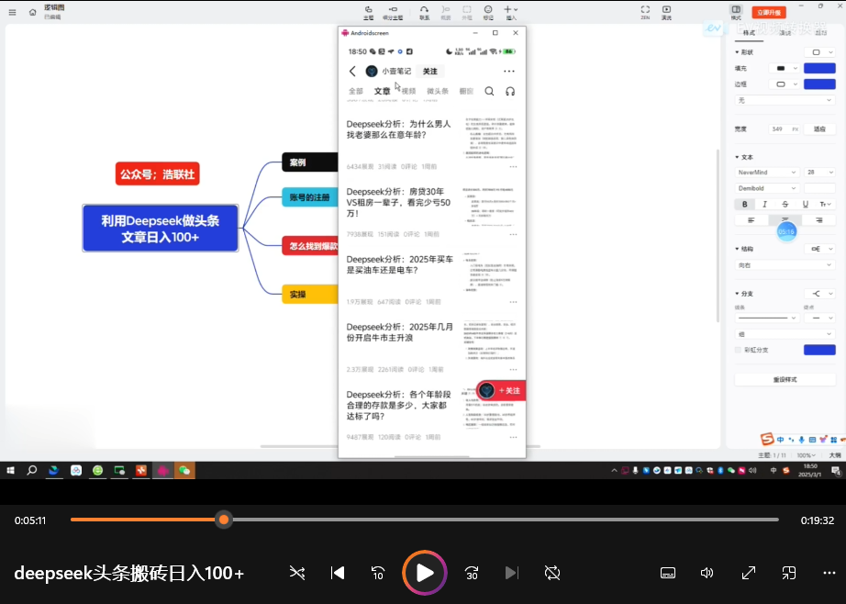Enable the 彩虹分支 rainbow branch checkbox
The width and height of the screenshot is (846, 604).
tap(738, 350)
